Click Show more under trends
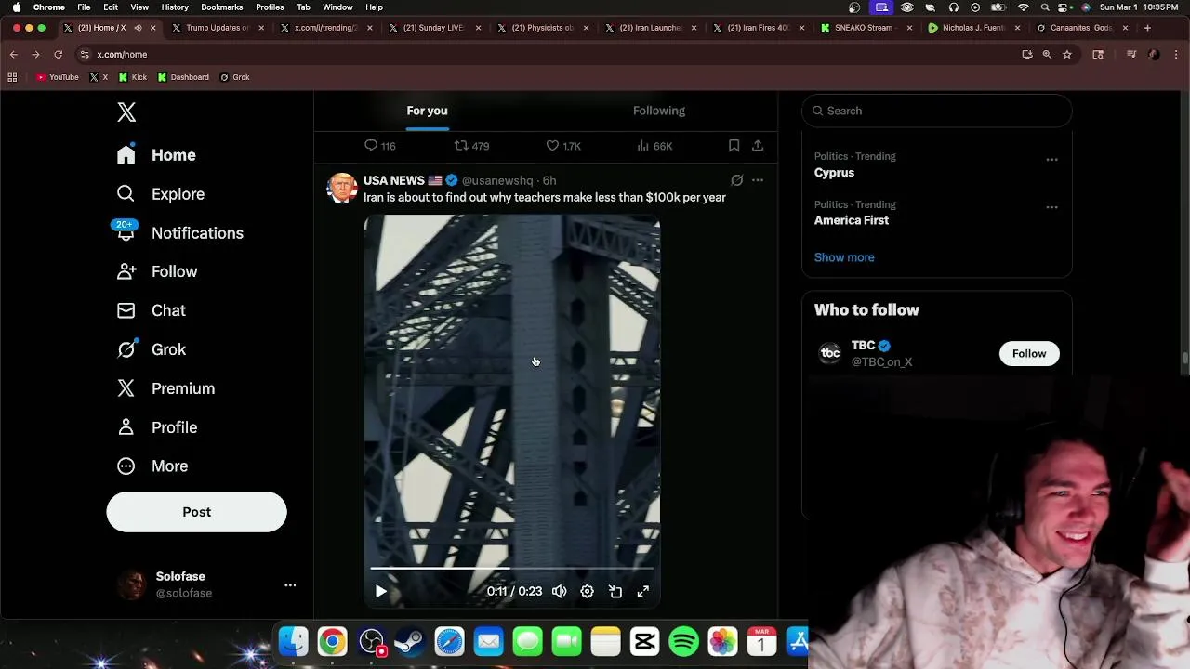Screen dimensions: 1190x669 (844, 257)
